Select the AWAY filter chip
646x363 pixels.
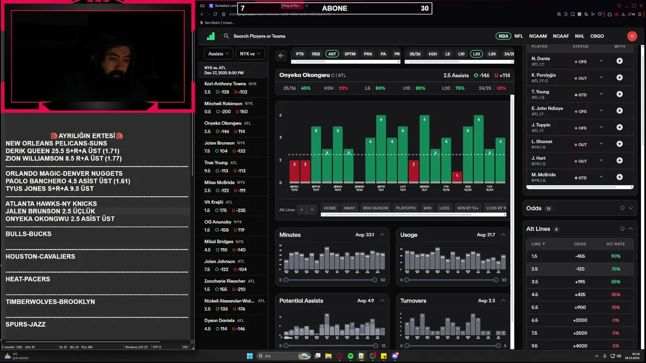349,208
